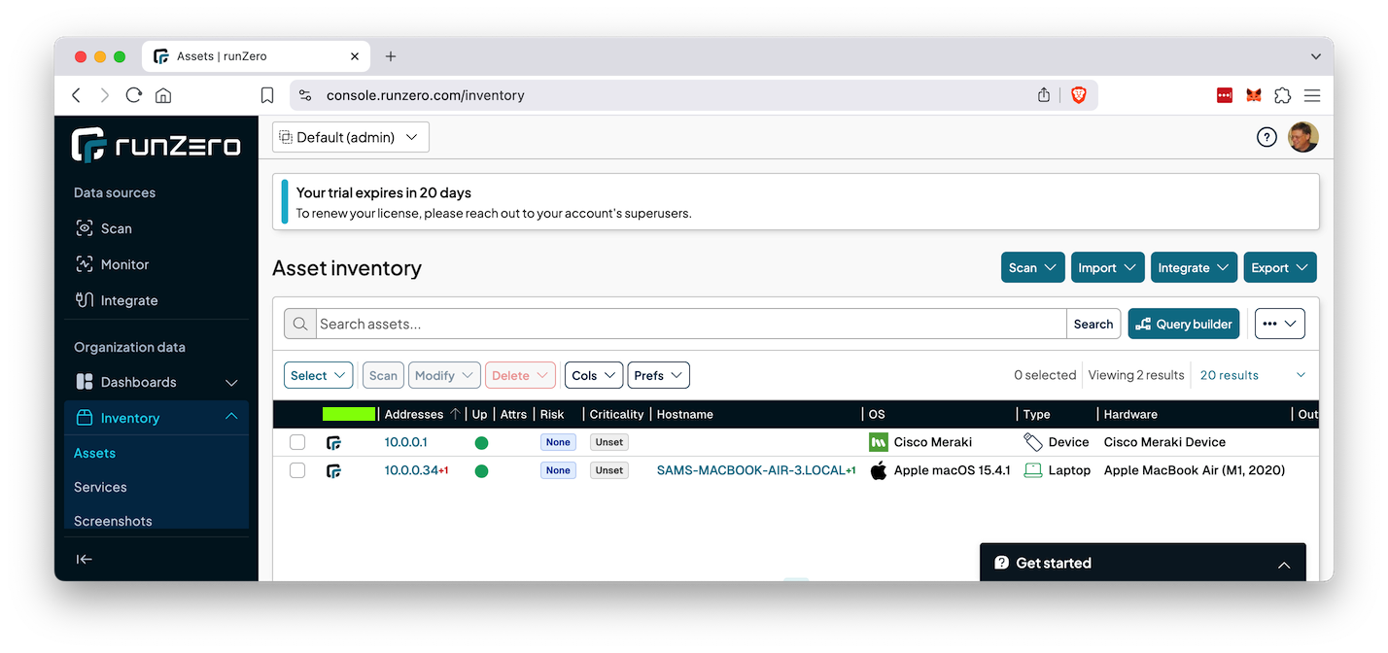This screenshot has width=1388, height=653.
Task: Focus the Search assets input field
Action: click(x=691, y=325)
